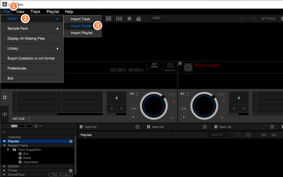Click the LINK button

point(156,18)
